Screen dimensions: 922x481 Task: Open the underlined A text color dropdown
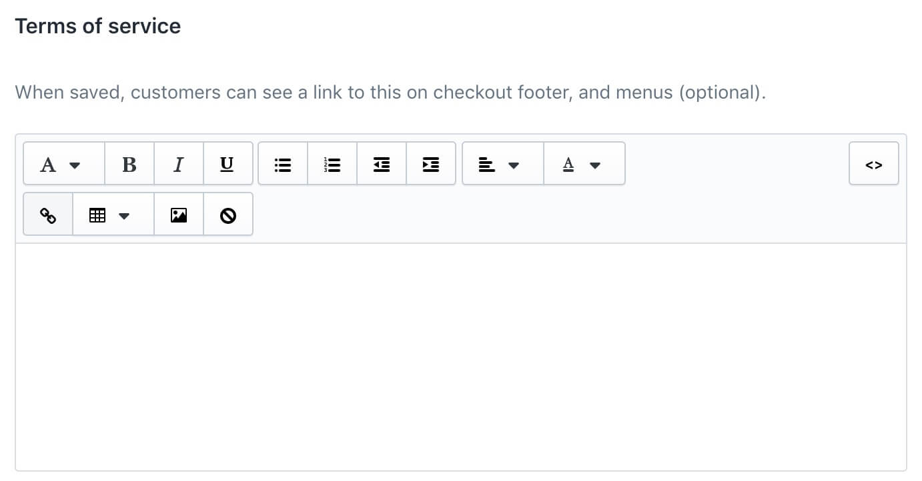click(584, 164)
